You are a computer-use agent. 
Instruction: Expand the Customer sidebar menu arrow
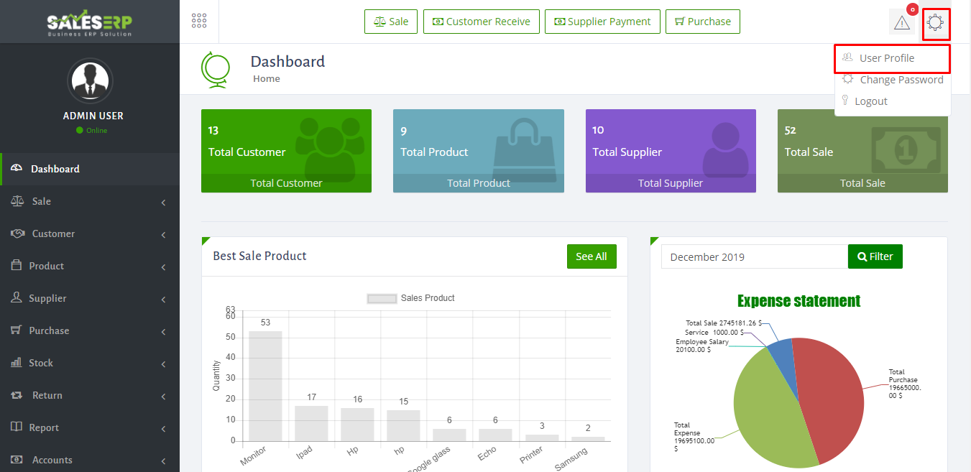click(x=163, y=235)
